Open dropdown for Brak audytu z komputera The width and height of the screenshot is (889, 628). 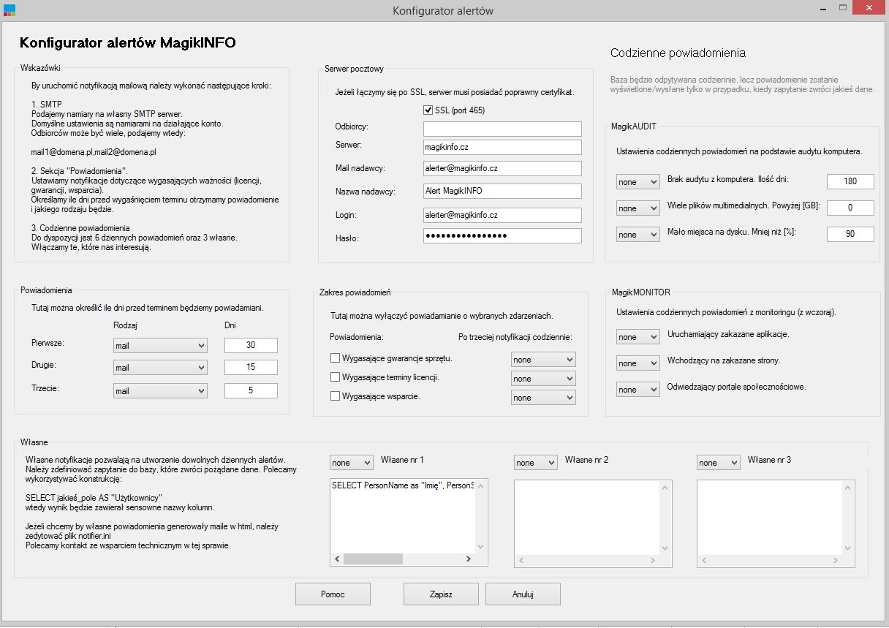point(638,181)
